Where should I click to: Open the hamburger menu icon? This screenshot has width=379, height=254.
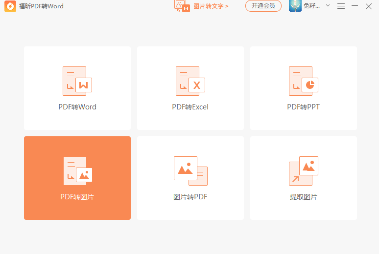pyautogui.click(x=341, y=6)
